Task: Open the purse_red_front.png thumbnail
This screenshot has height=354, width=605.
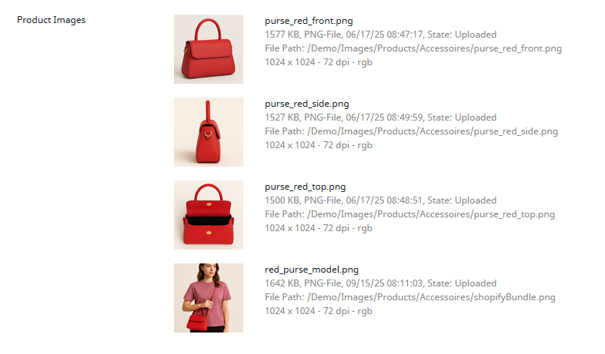Action: [x=209, y=49]
